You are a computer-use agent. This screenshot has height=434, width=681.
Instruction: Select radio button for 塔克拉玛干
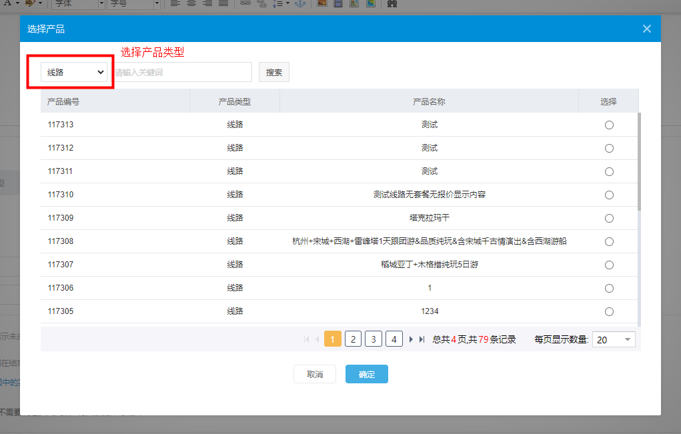[609, 219]
